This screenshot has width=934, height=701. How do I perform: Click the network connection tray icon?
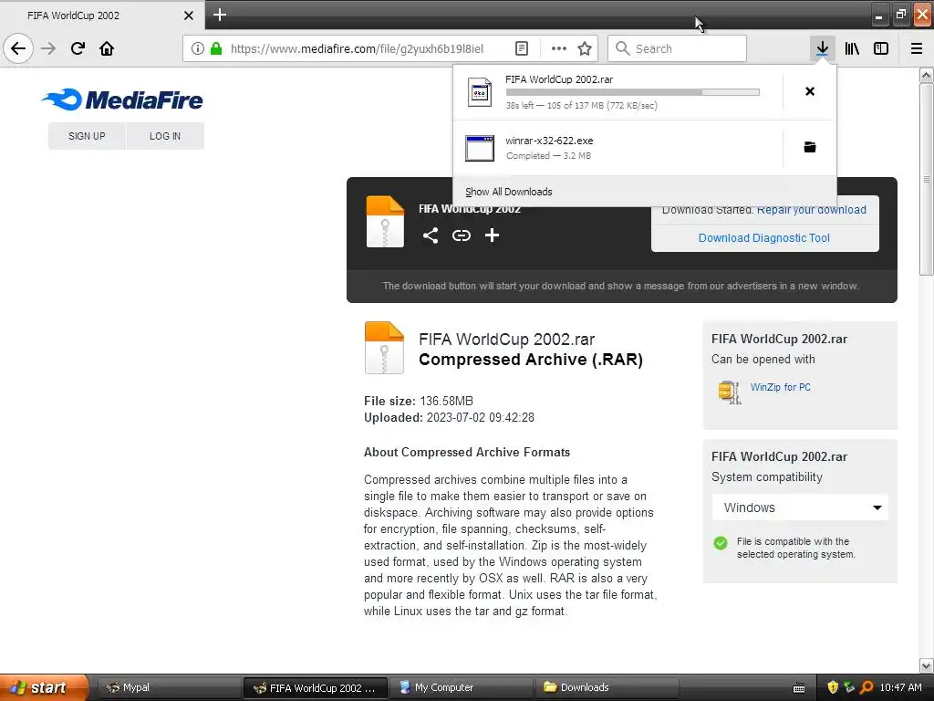click(x=849, y=687)
